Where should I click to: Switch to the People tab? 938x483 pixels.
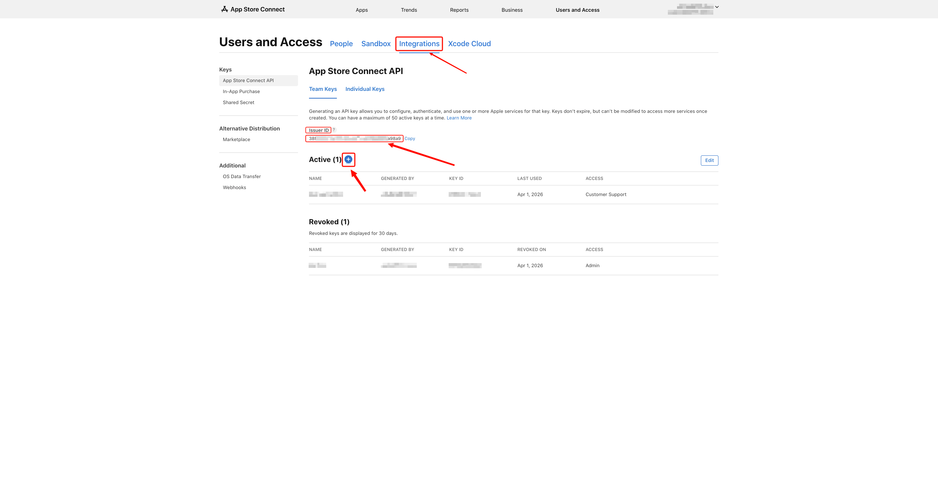[341, 44]
